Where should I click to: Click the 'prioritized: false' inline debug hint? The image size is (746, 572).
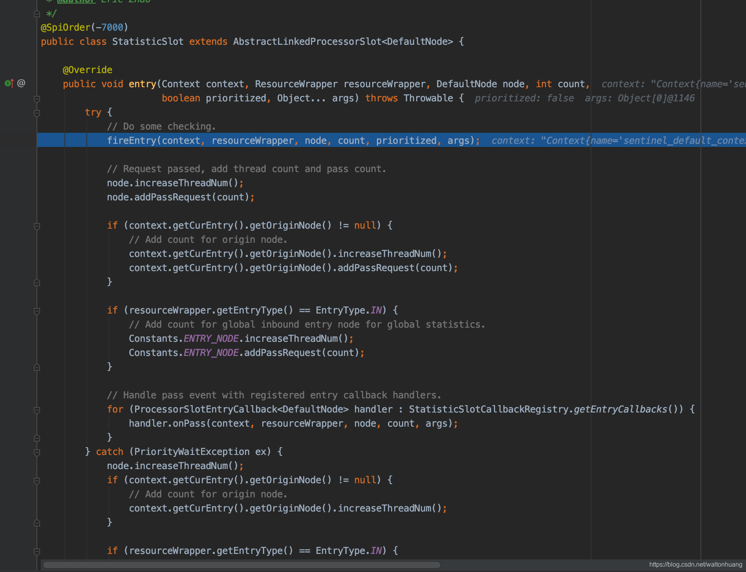click(524, 98)
